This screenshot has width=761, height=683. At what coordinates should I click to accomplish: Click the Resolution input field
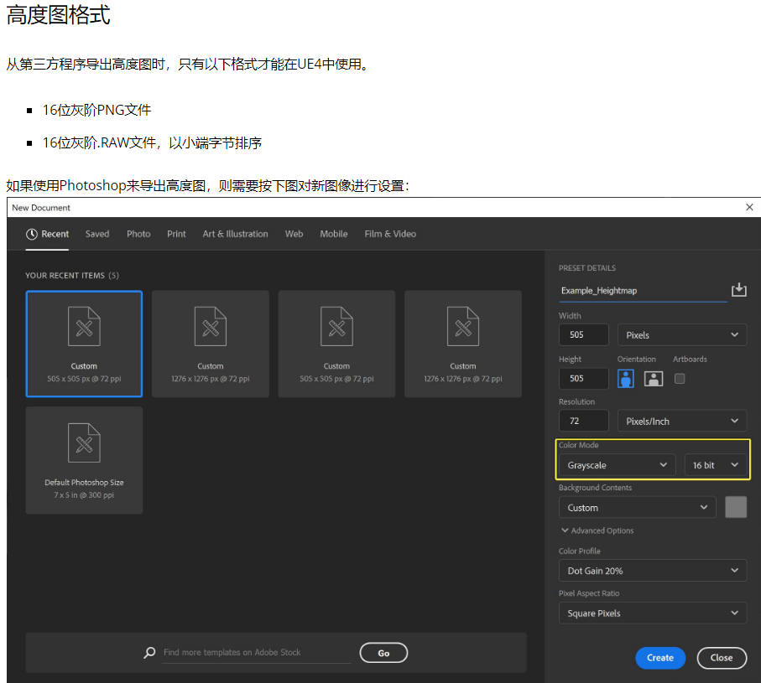coord(583,421)
